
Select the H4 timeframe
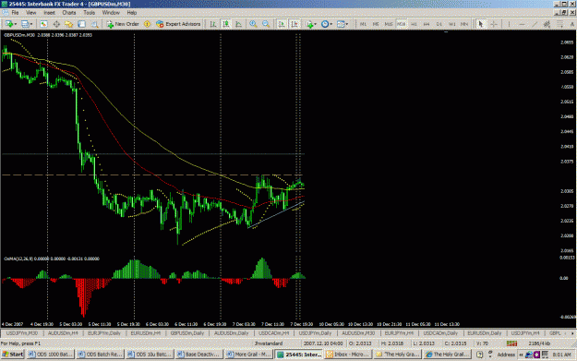point(427,24)
